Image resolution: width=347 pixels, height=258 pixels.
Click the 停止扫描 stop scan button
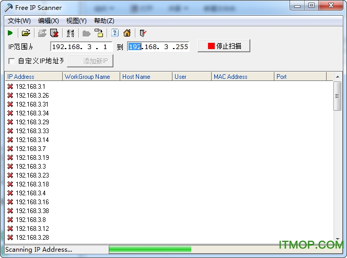click(224, 46)
